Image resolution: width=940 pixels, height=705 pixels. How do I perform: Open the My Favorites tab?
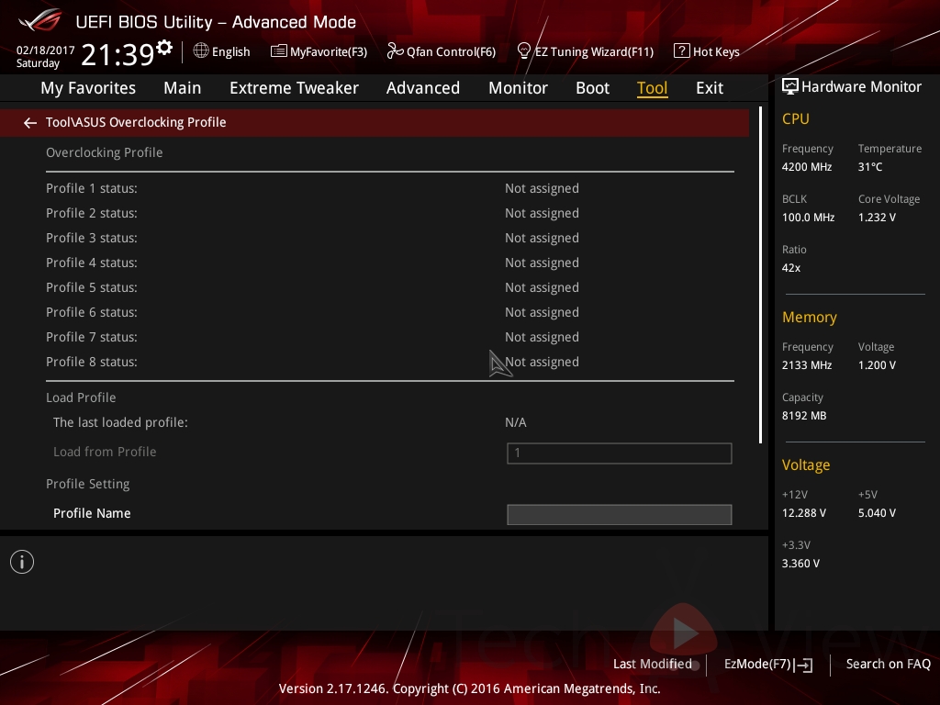point(88,88)
